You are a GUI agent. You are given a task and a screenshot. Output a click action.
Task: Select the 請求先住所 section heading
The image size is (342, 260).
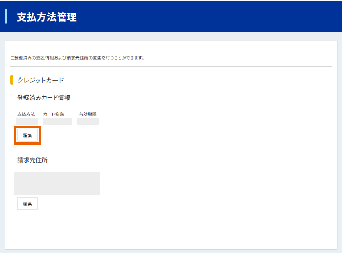[x=32, y=160]
